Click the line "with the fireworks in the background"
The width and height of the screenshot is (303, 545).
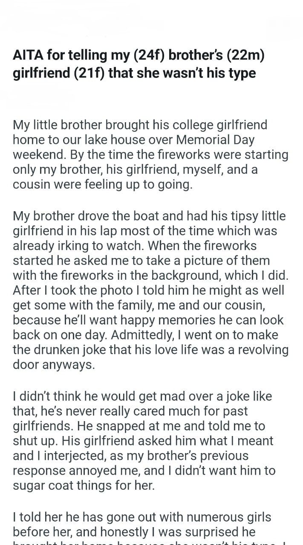click(x=151, y=275)
